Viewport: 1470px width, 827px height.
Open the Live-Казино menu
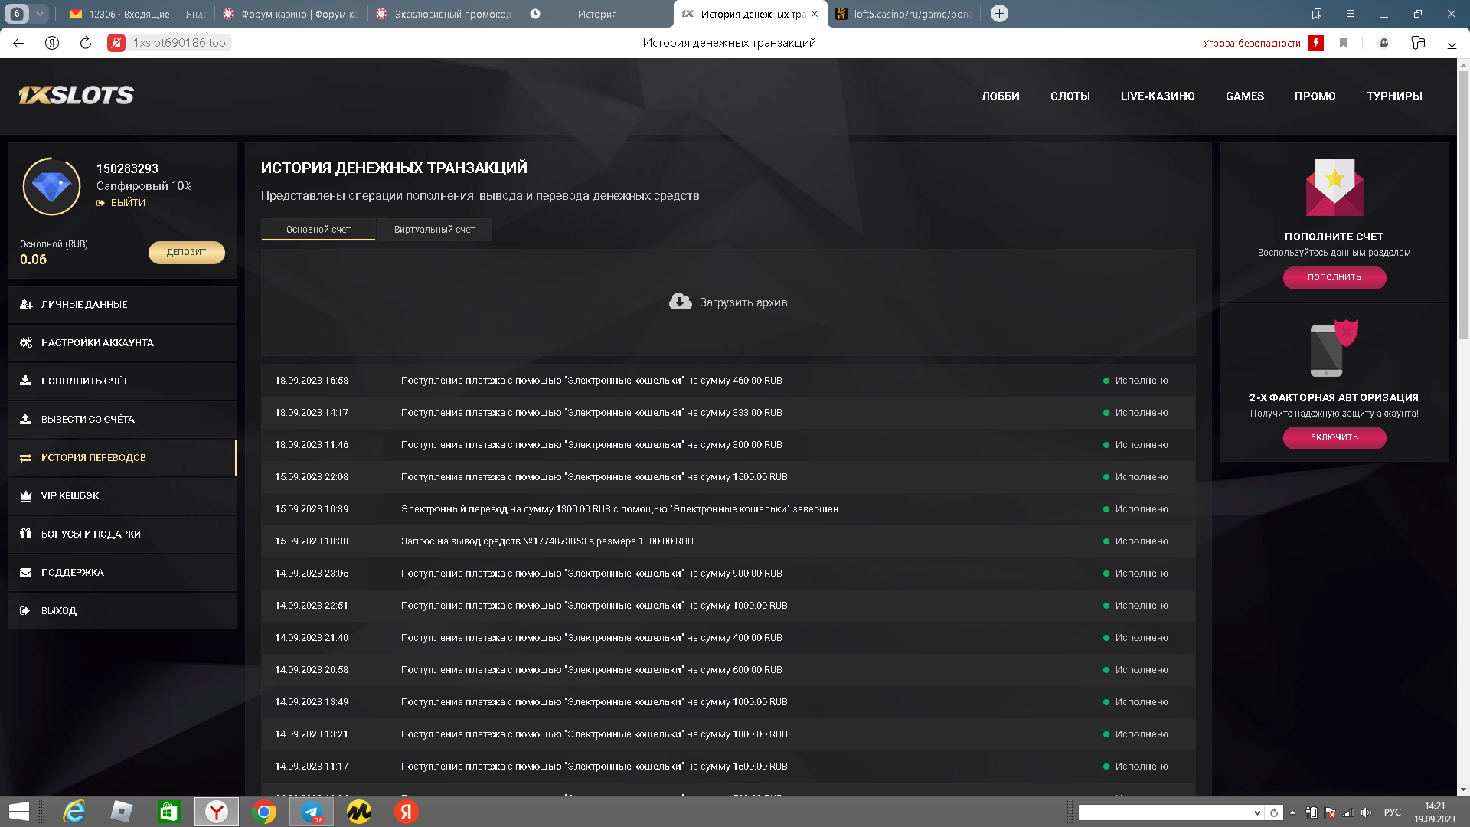tap(1158, 96)
